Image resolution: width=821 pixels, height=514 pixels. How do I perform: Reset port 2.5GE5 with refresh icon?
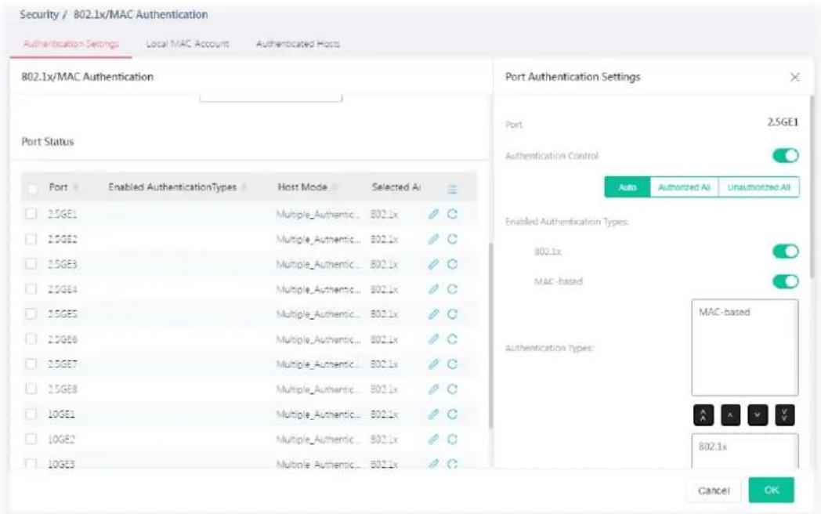click(452, 314)
